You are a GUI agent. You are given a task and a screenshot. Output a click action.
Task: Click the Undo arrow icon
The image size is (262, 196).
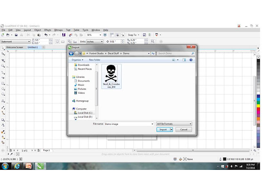point(46,35)
